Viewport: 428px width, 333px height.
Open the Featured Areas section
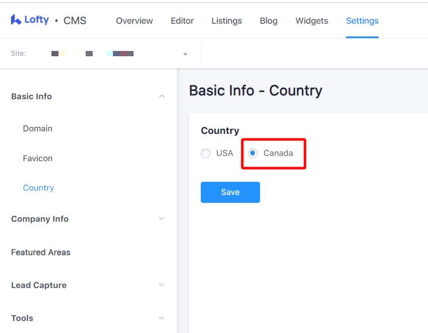click(40, 252)
